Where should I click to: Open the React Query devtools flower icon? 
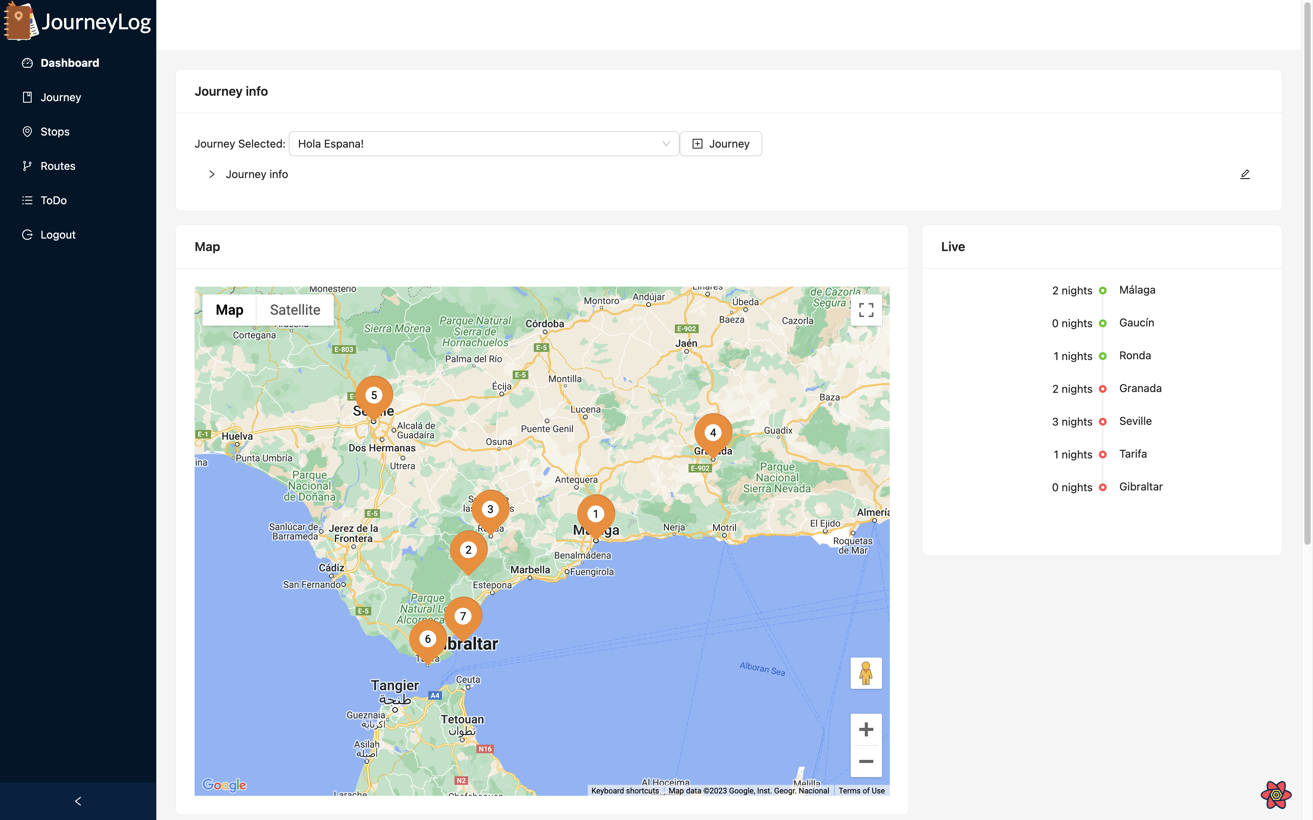1275,795
